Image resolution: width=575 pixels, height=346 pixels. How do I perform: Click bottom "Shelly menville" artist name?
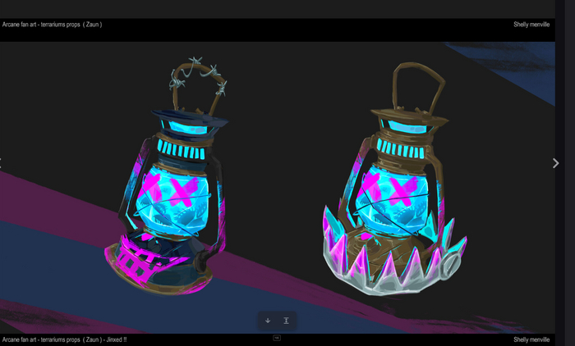pos(531,339)
